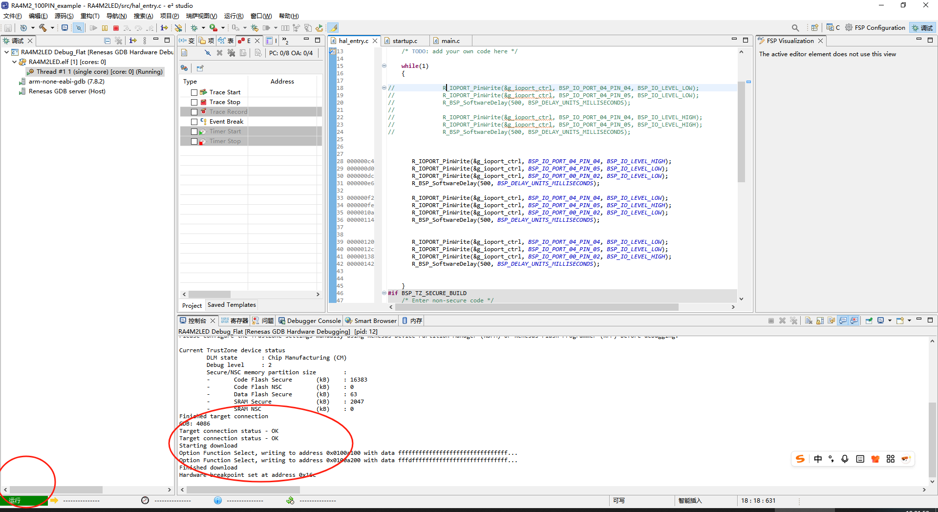Viewport: 938px width, 512px height.
Task: Collapse the RA4M2LED.elf tree node
Action: [x=14, y=62]
